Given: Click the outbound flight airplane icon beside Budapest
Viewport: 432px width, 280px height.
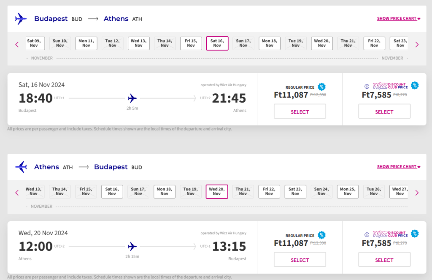Looking at the screenshot, I should (21, 19).
